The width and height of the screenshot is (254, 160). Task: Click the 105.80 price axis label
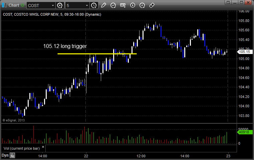point(244,21)
